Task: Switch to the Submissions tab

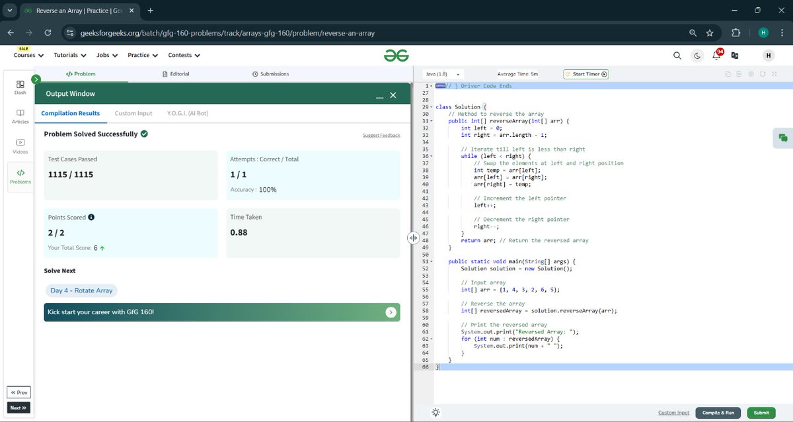Action: click(x=271, y=74)
